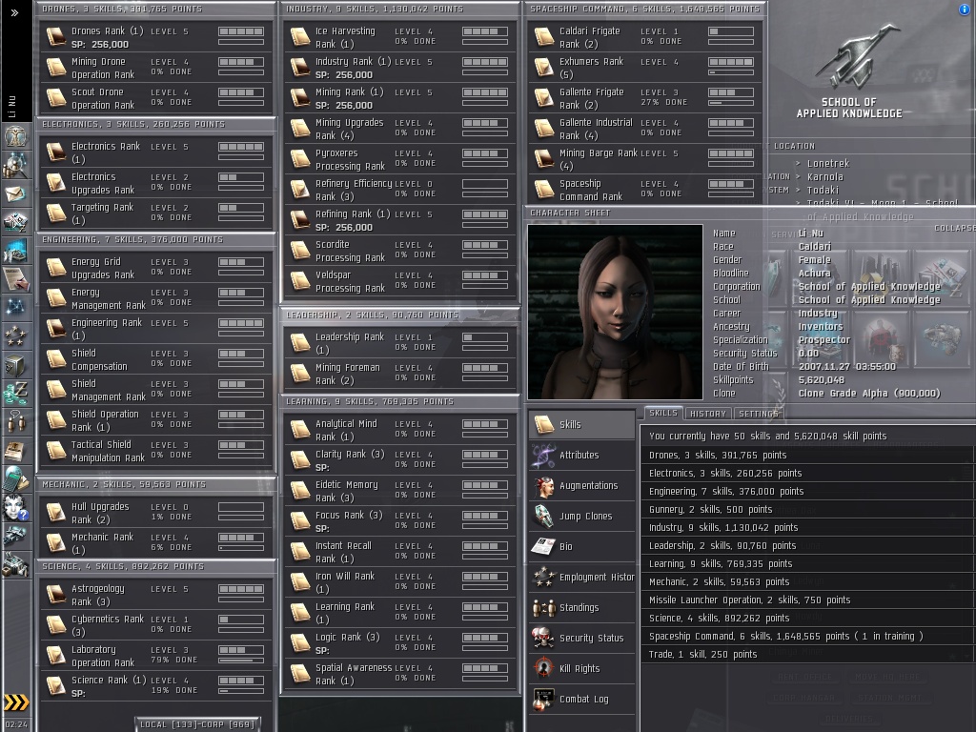Select Skills in character sheet menu
976x732 pixels.
point(581,424)
